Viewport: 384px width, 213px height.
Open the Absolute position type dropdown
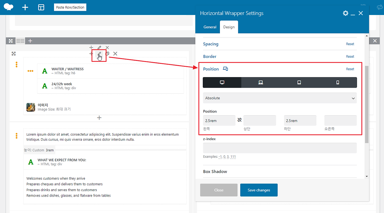280,98
